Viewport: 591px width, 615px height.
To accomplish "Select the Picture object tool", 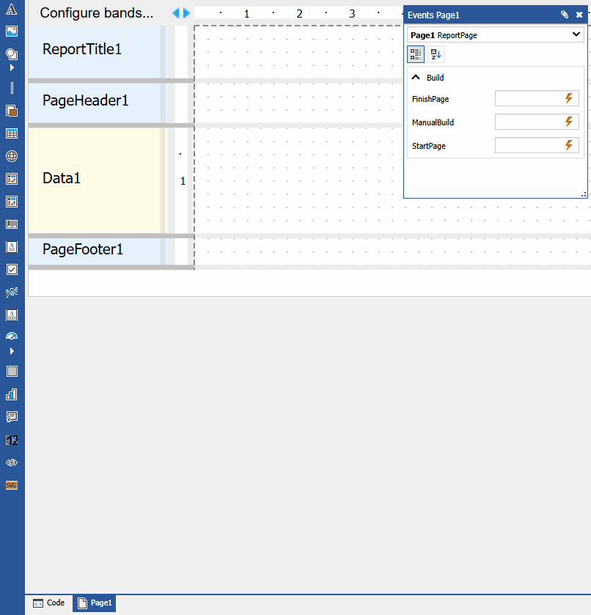I will click(12, 32).
